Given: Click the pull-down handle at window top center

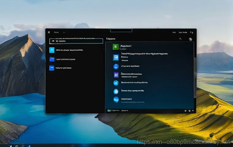Looking at the screenshot, I should [120, 31].
